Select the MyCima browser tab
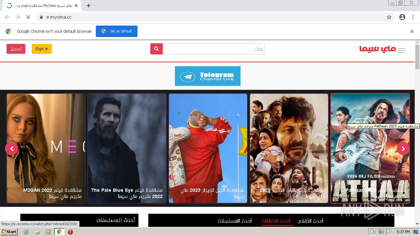420x236 pixels. (42, 6)
